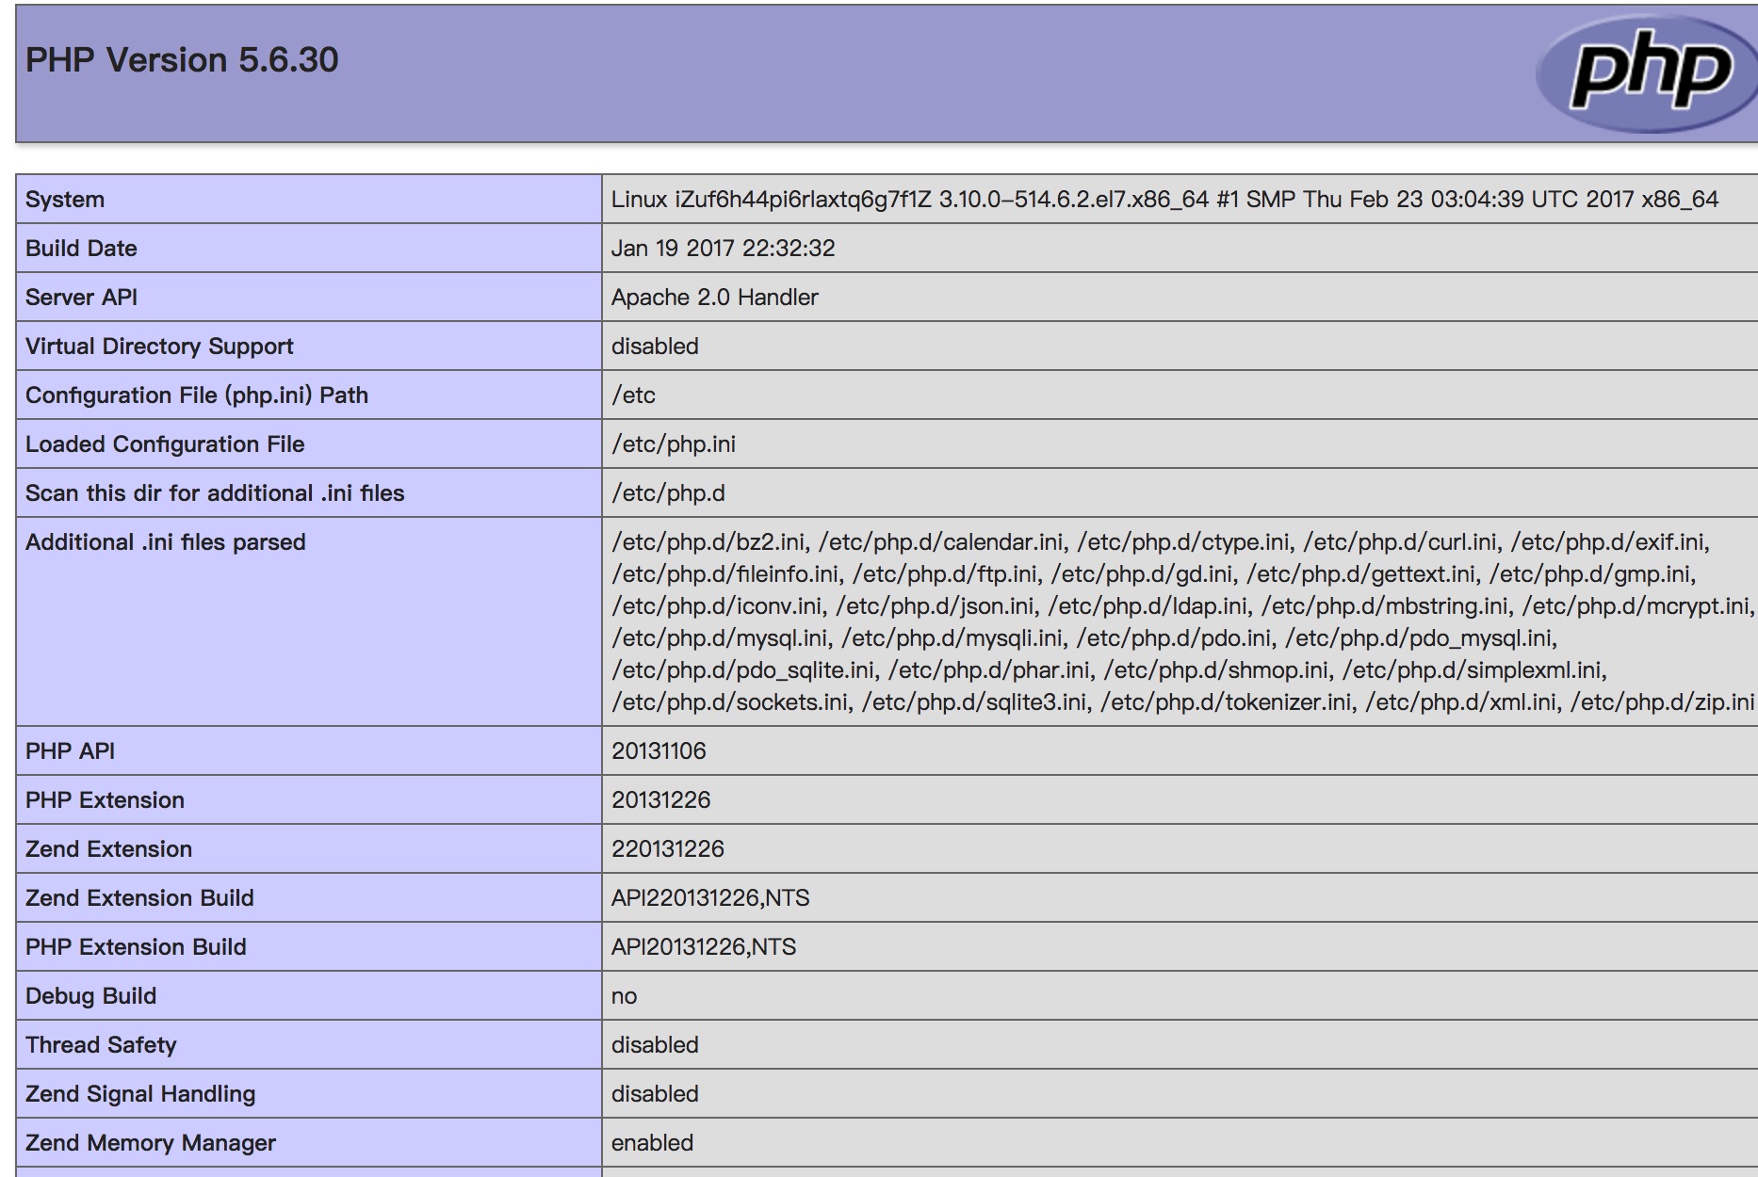Viewport: 1758px width, 1177px height.
Task: Click the '20131226' PHP Extension value
Action: pos(660,800)
